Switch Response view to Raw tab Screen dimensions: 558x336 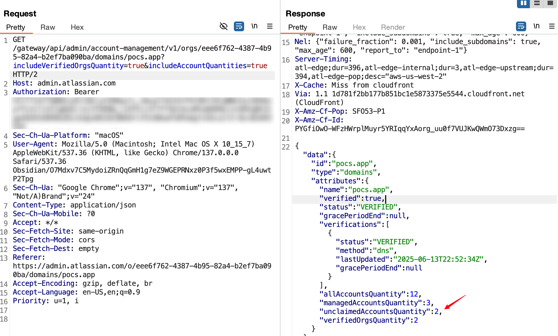330,27
